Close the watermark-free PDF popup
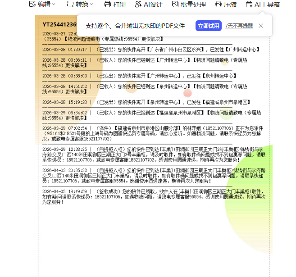The width and height of the screenshot is (296, 277). (x=261, y=26)
